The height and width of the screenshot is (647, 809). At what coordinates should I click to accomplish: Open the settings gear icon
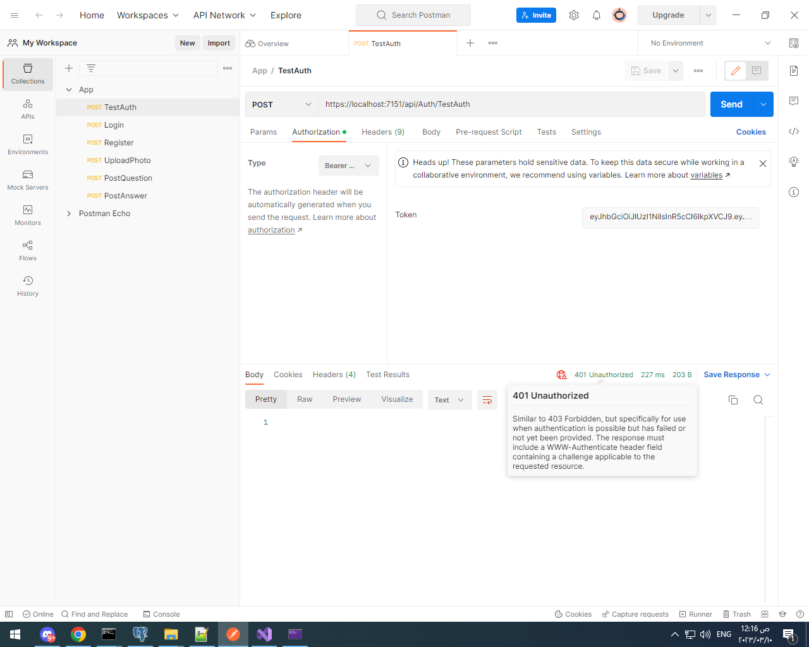click(x=574, y=15)
